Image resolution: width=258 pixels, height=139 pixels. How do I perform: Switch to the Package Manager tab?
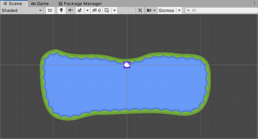[x=80, y=4]
